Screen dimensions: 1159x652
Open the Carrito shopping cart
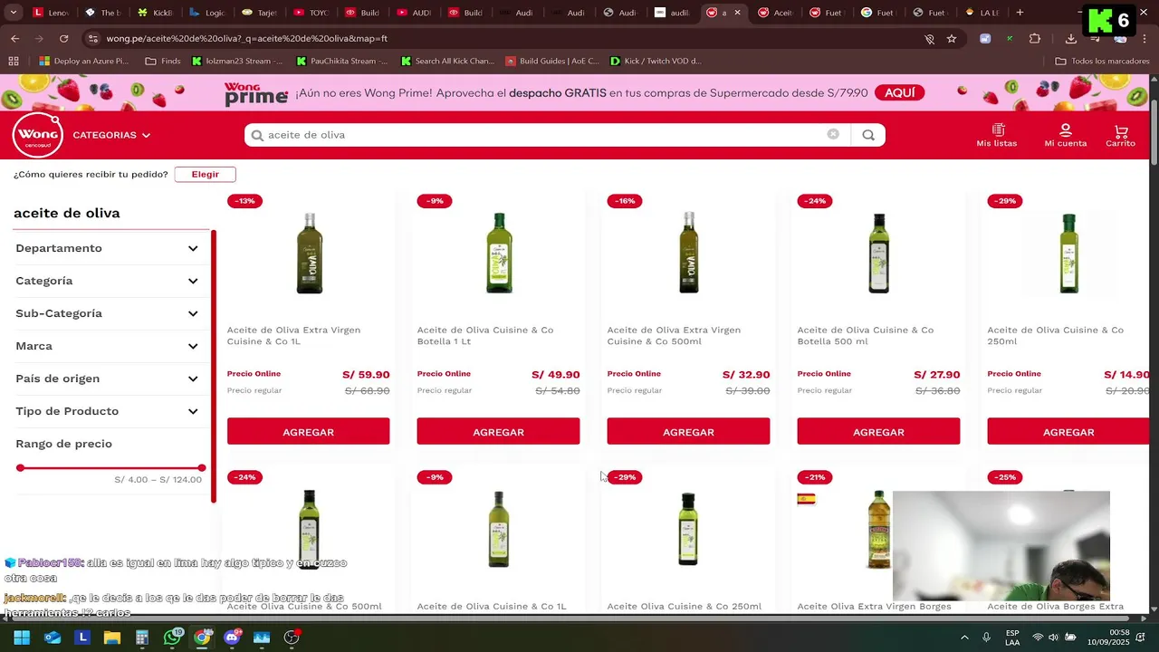click(x=1121, y=135)
